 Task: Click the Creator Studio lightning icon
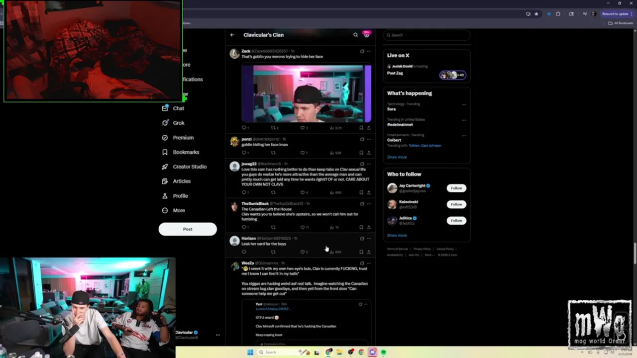point(165,167)
